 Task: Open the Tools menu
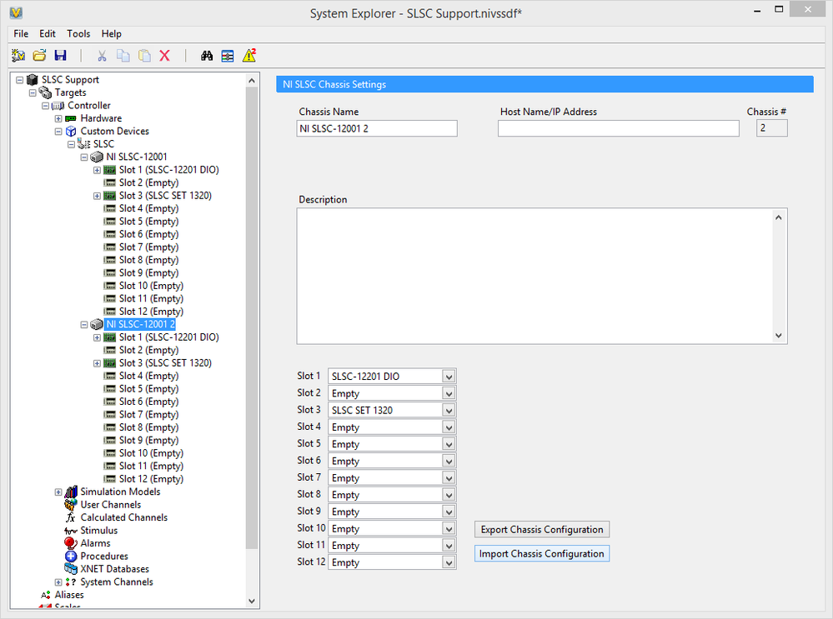pyautogui.click(x=78, y=34)
